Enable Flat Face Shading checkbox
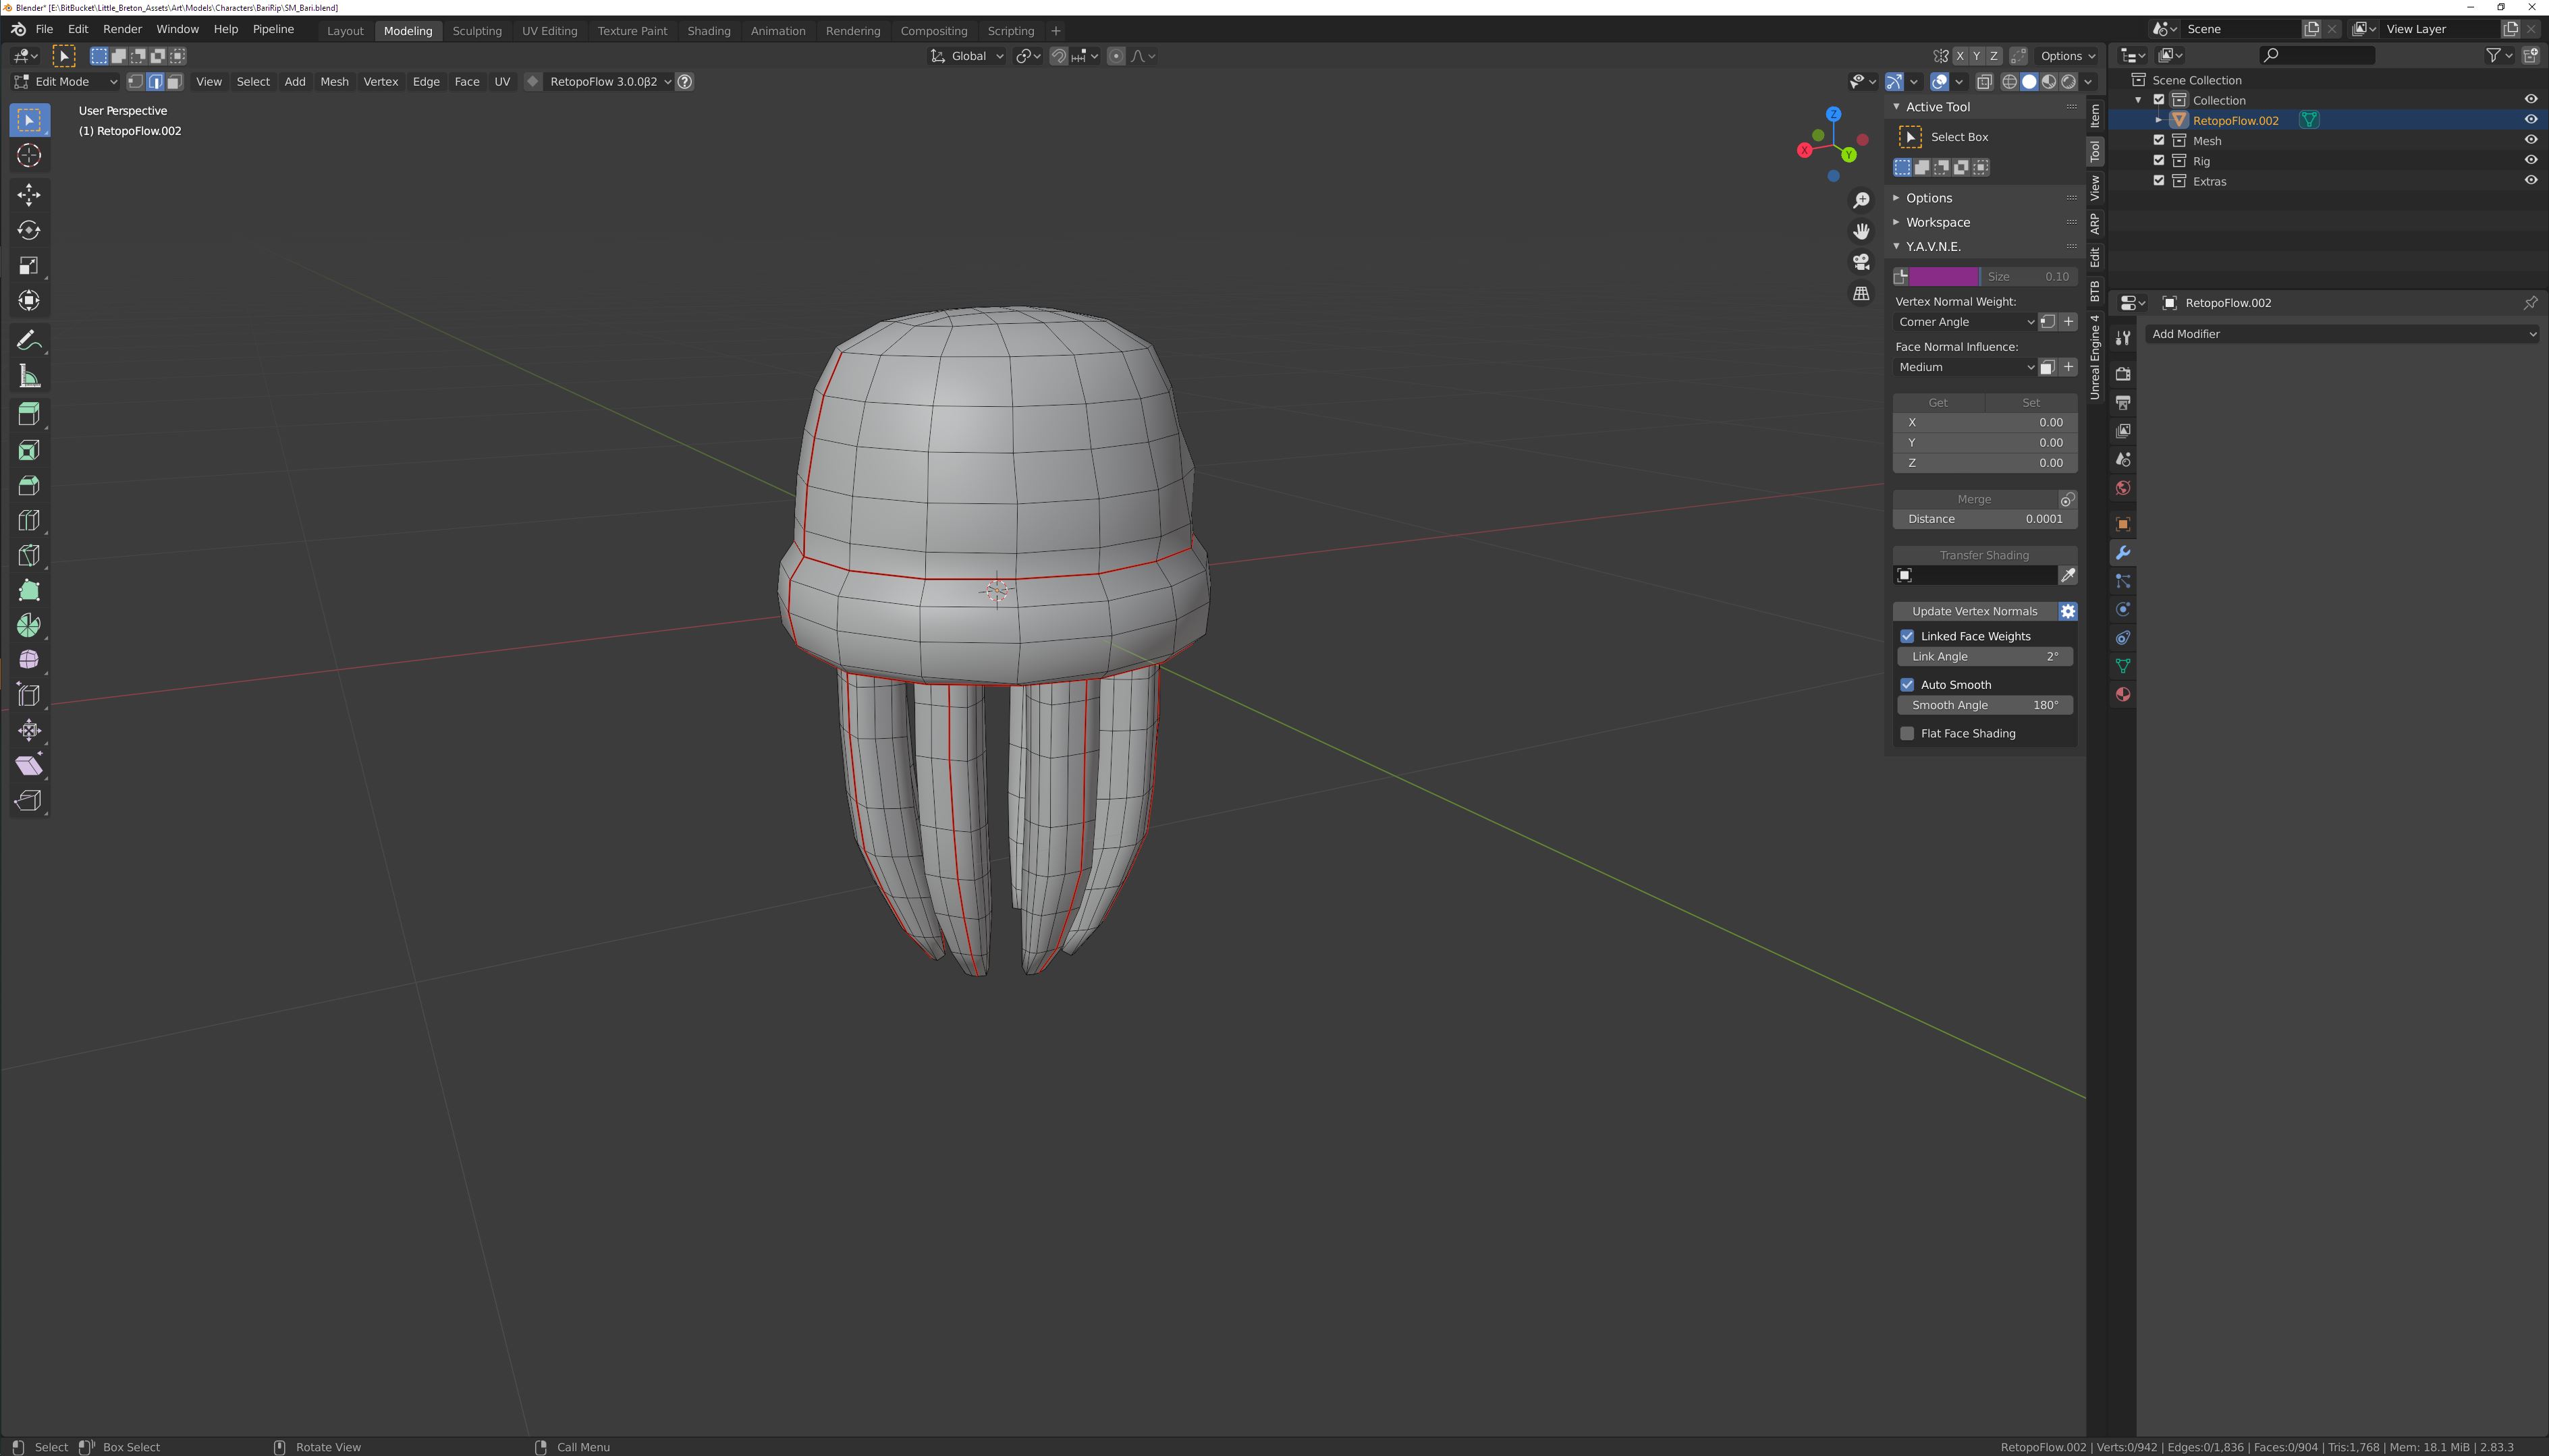 click(x=1907, y=734)
